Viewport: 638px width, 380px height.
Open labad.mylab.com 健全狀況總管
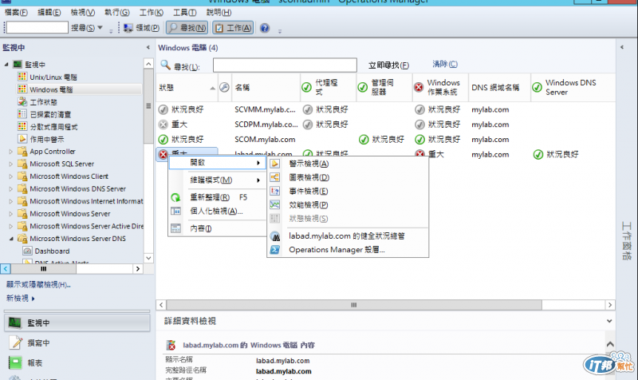[348, 236]
